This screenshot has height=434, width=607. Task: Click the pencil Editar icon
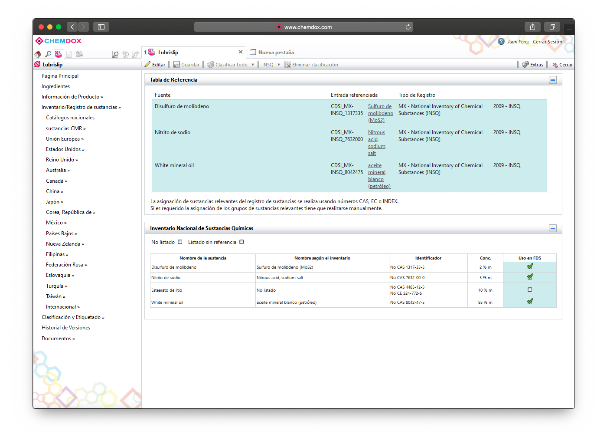[x=147, y=65]
